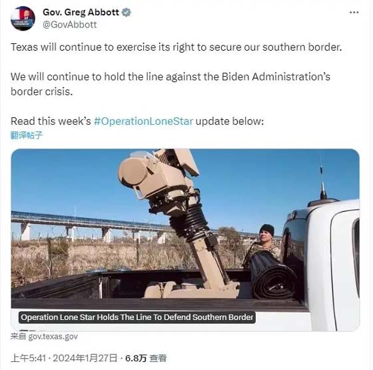Click the 翻译帖子 translate post link
Screen dimensions: 373x370
(x=27, y=135)
